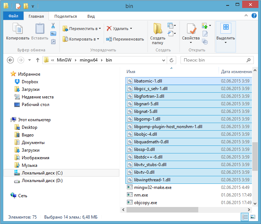Viewport: 261px width, 224px height.
Task: Go up one folder level arrow
Action: point(38,60)
